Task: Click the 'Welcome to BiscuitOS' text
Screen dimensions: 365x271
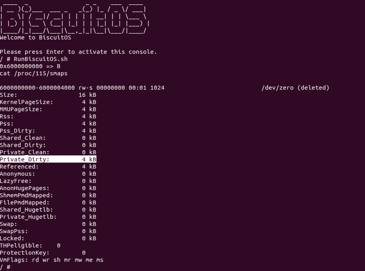Action: [x=35, y=37]
